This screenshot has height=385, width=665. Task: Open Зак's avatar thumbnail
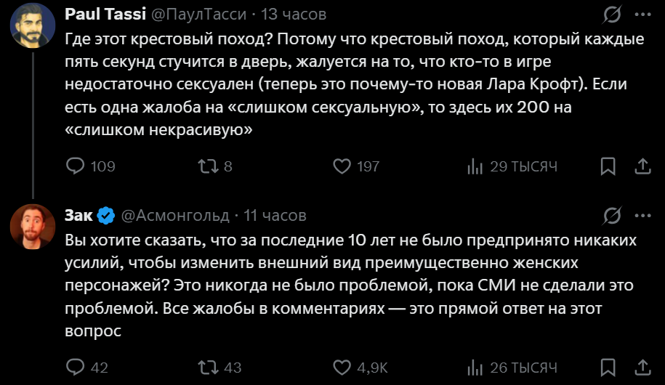[x=32, y=226]
